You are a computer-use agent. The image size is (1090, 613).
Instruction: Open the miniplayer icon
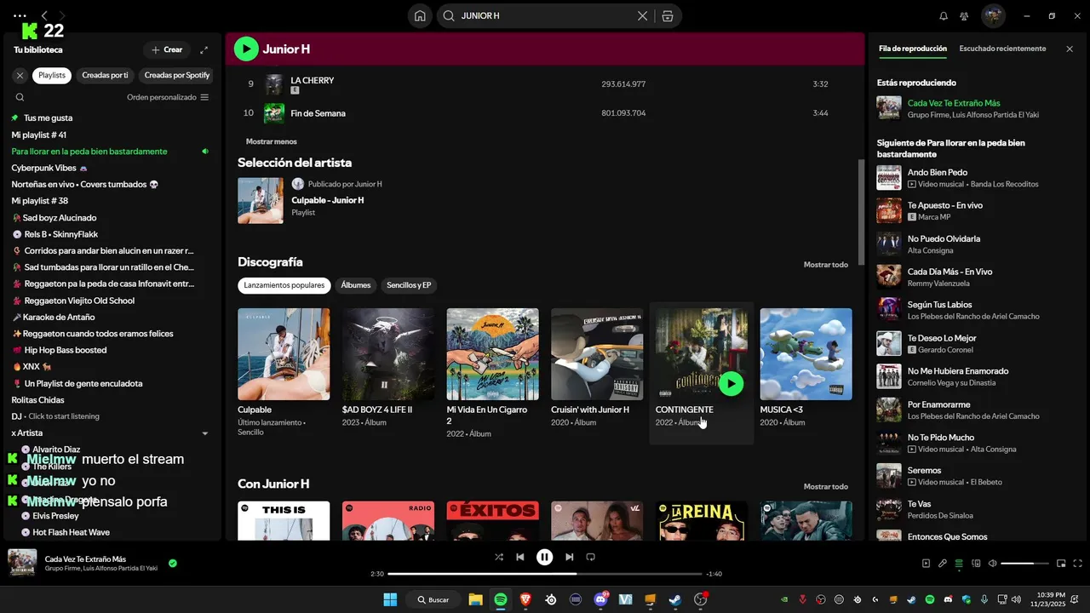(x=1061, y=563)
